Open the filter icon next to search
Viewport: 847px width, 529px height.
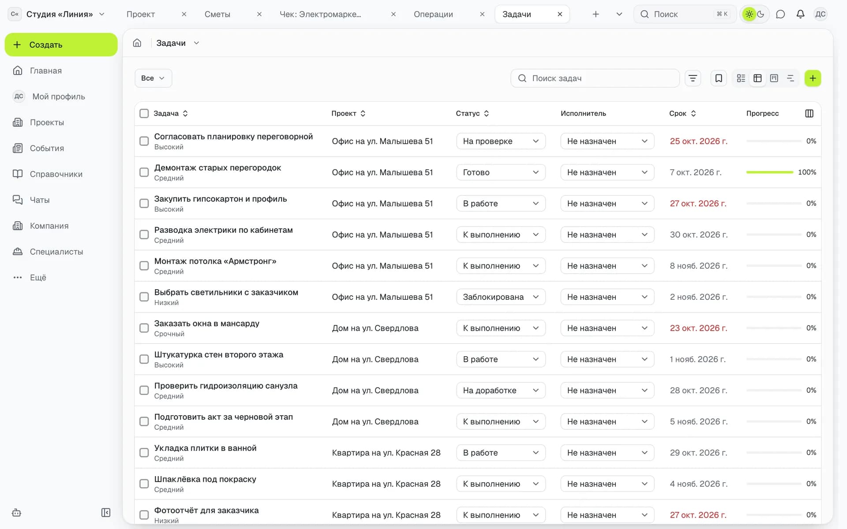pos(693,78)
